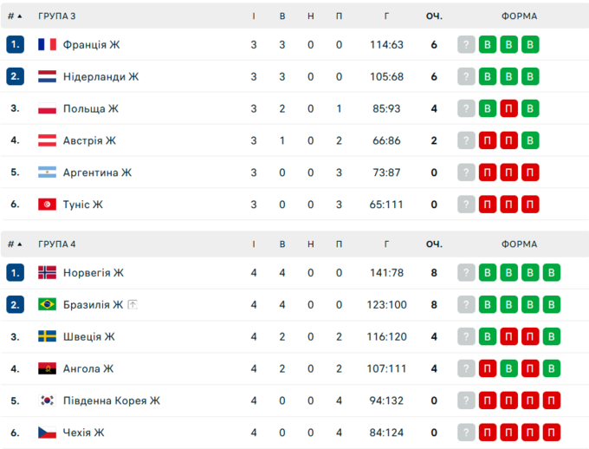The width and height of the screenshot is (589, 449).
Task: Sort Група 4 by the # column
Action: pos(15,244)
